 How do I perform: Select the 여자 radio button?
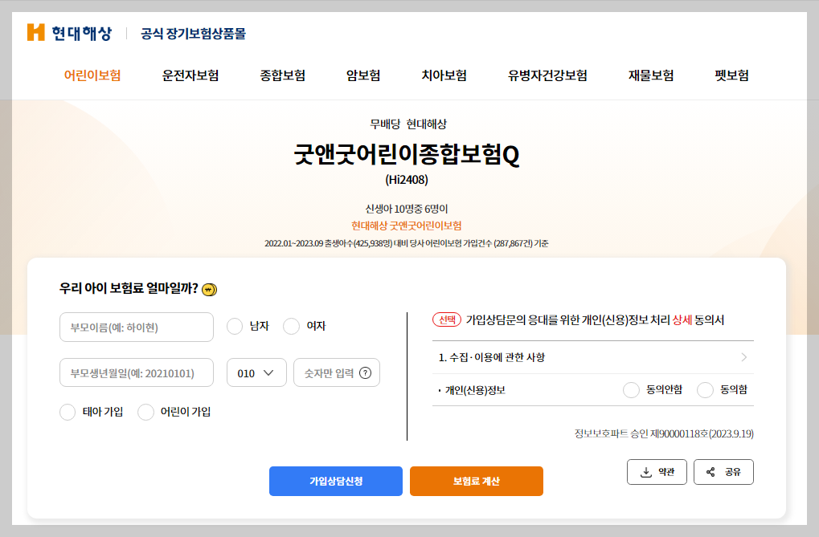tap(291, 326)
